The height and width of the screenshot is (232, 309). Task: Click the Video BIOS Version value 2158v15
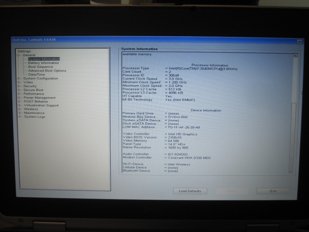tap(175, 137)
